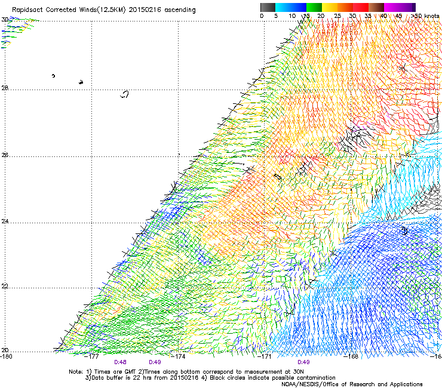Select the red 30-35 knots legend segment
Viewport: 442px width, 388px height.
pyautogui.click(x=361, y=7)
